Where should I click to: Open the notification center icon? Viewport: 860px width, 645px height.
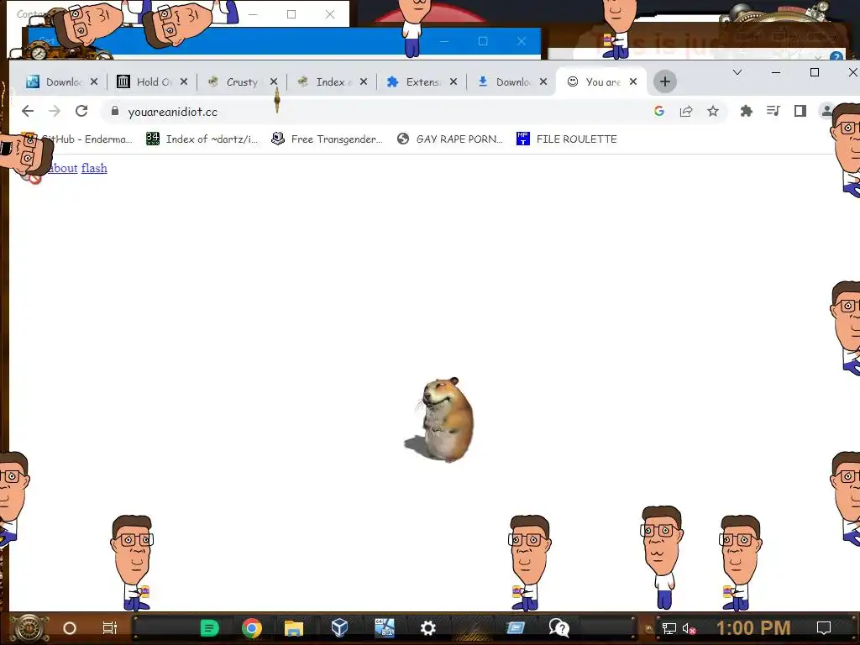click(x=823, y=628)
